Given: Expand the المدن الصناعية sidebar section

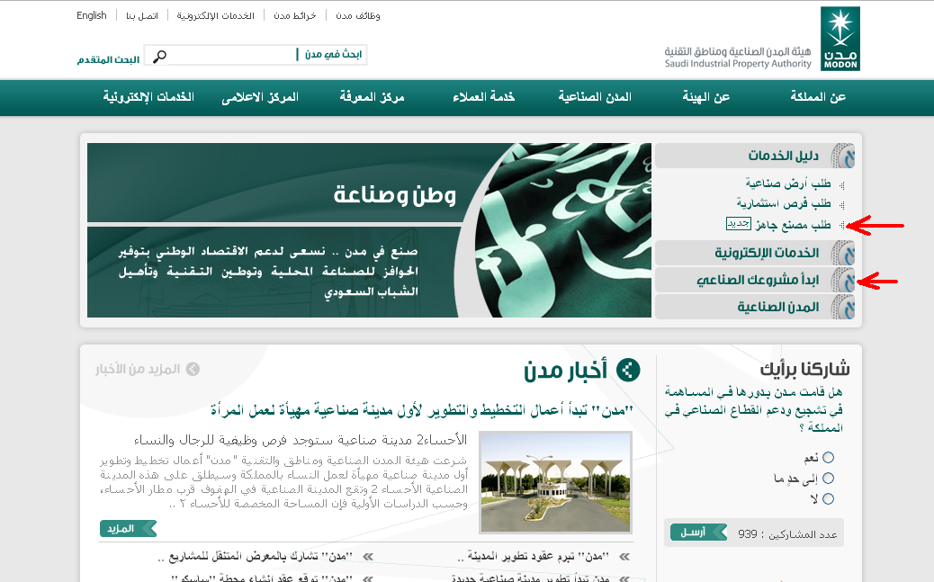Looking at the screenshot, I should click(755, 308).
